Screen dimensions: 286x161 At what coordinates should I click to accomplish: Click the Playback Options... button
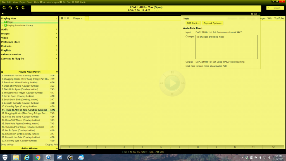213,23
